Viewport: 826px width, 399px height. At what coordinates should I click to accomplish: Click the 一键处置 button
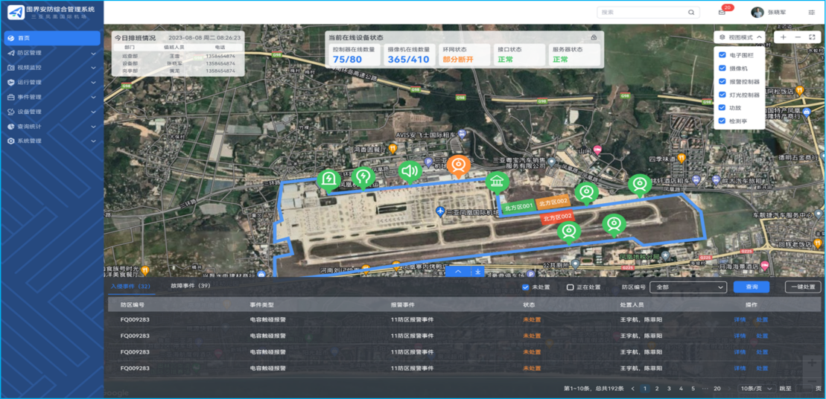[802, 287]
